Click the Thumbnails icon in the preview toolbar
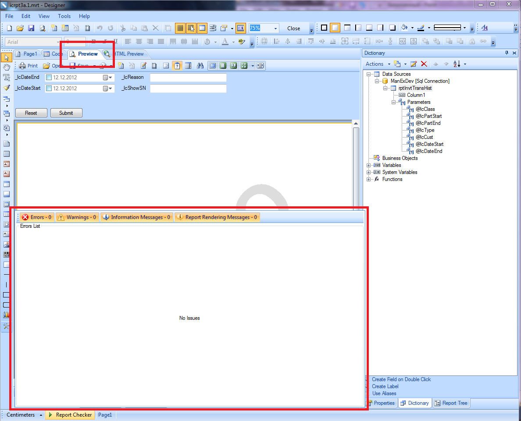The image size is (521, 421). [x=188, y=66]
